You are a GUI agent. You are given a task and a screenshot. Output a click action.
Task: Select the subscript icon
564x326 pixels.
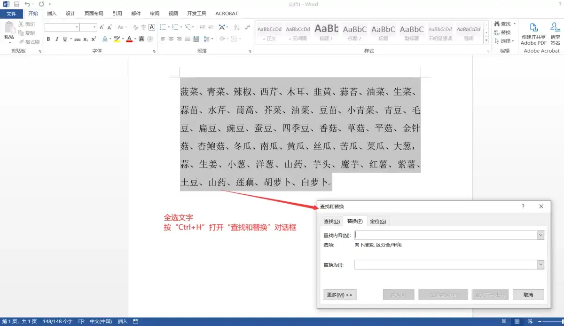(x=86, y=39)
